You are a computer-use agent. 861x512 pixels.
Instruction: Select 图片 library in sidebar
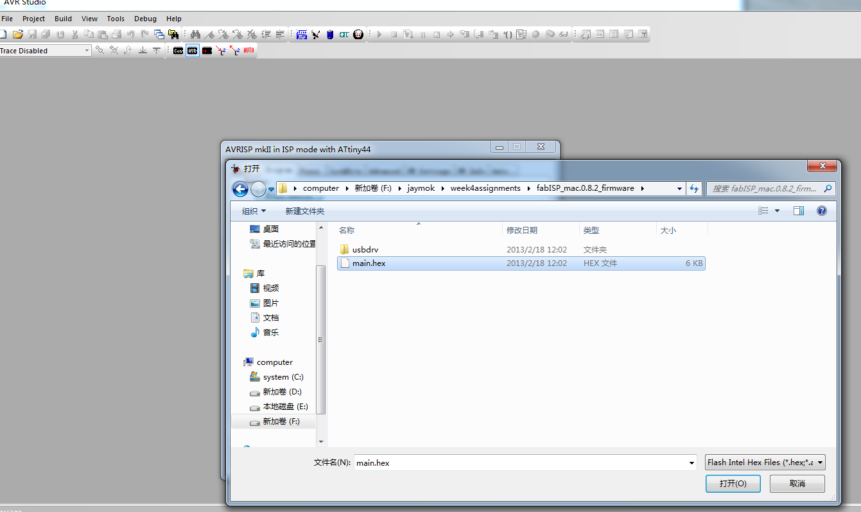point(264,303)
